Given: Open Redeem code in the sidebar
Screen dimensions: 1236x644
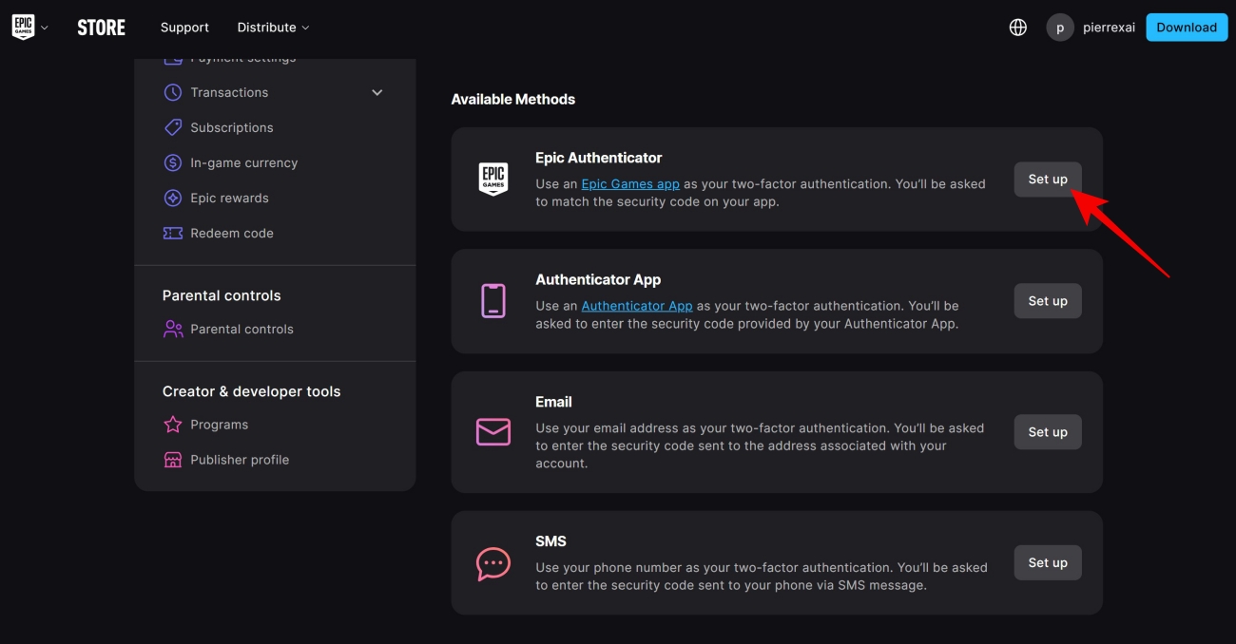Looking at the screenshot, I should (x=232, y=233).
